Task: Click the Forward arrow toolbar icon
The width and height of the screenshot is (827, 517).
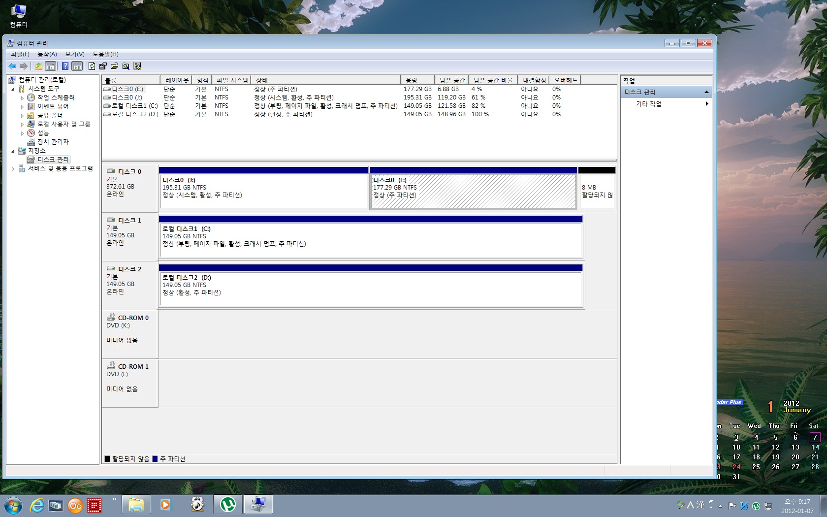Action: click(24, 66)
